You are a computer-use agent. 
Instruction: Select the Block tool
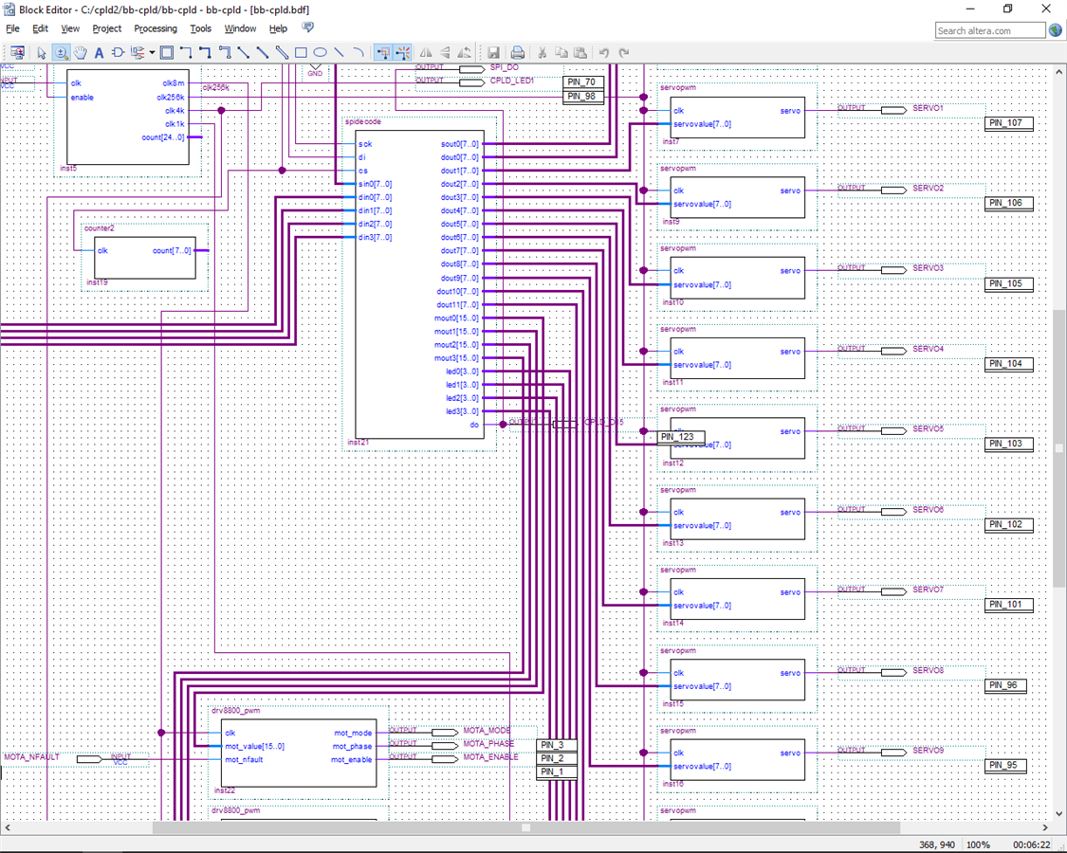coord(167,53)
